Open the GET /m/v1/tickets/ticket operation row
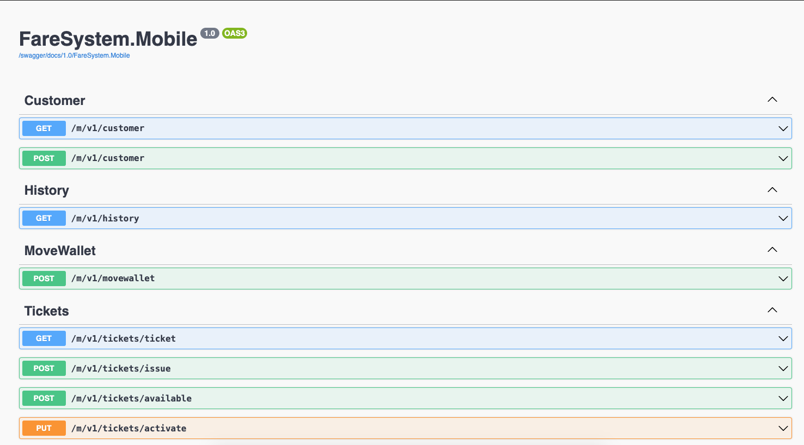 point(381,338)
